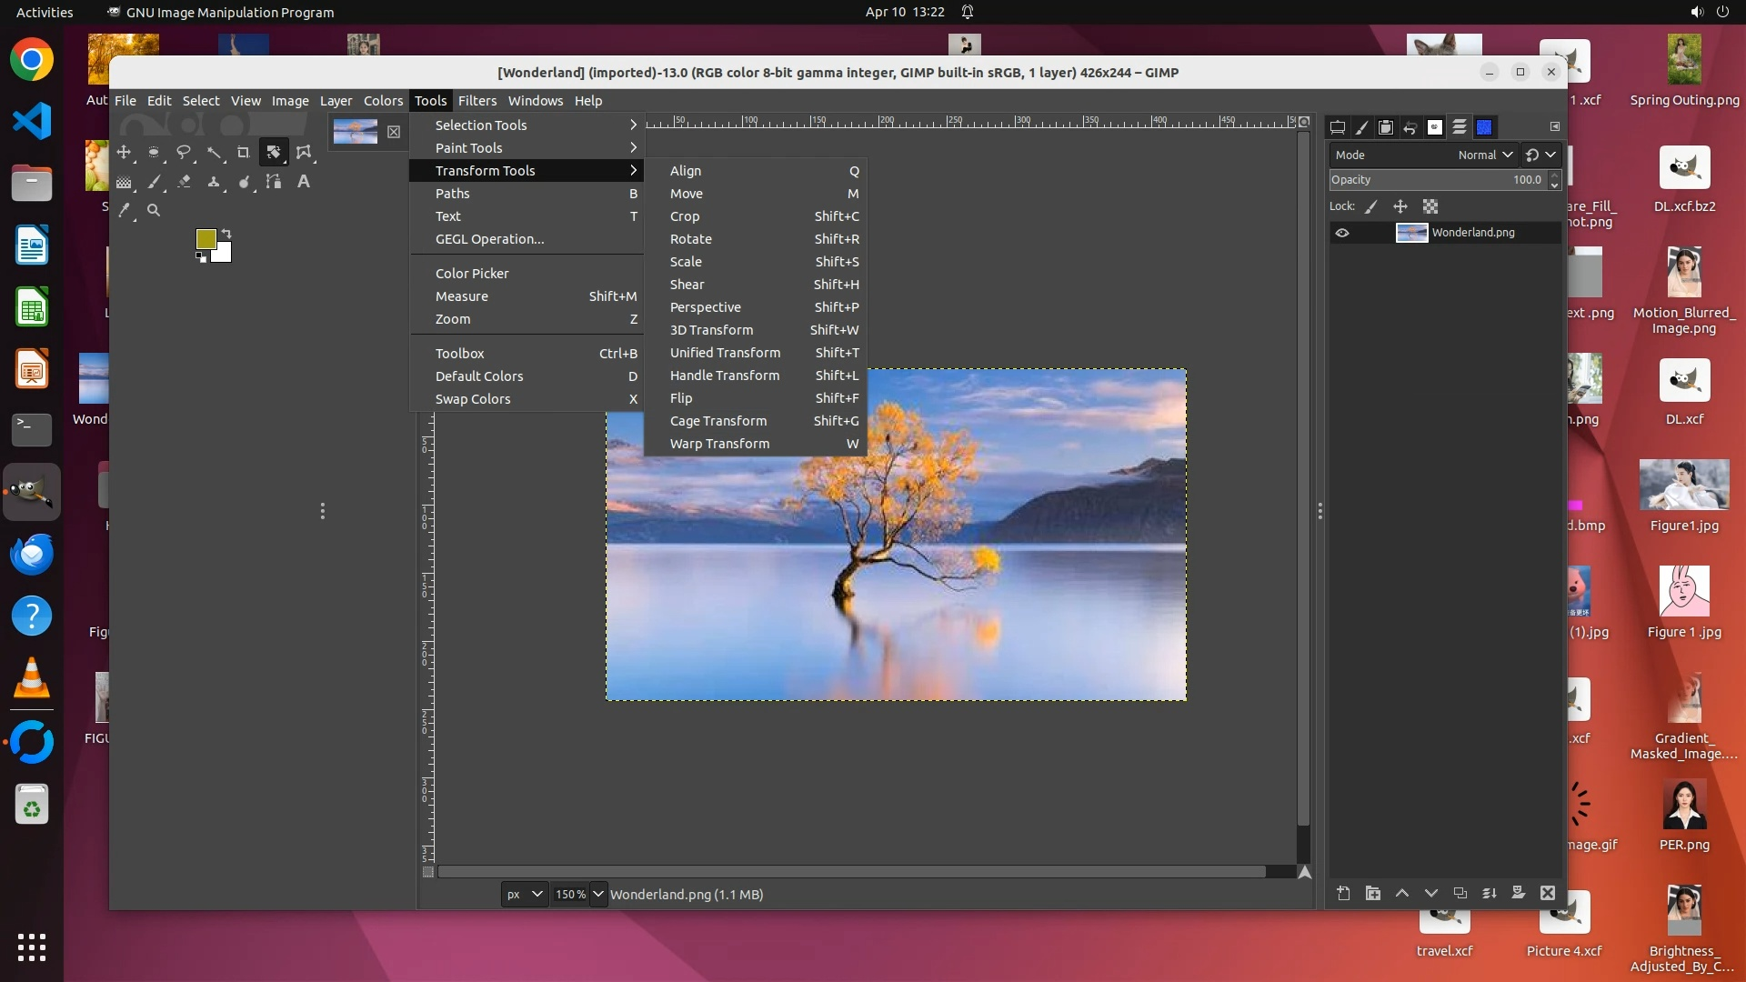
Task: Toggle lock pixels brush icon
Action: tap(1371, 206)
